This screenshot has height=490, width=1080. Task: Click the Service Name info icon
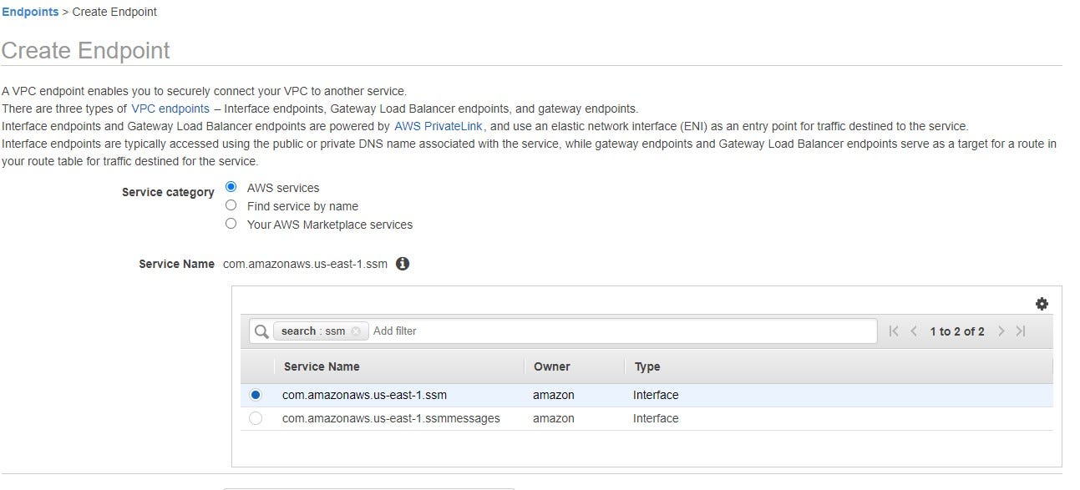pyautogui.click(x=403, y=264)
